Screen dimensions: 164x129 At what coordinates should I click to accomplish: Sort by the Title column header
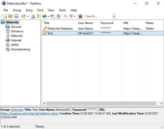pyautogui.click(x=59, y=23)
